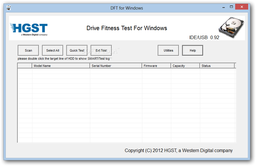
Task: Click the 'DFT for Windows' title bar text
Action: tap(127, 8)
